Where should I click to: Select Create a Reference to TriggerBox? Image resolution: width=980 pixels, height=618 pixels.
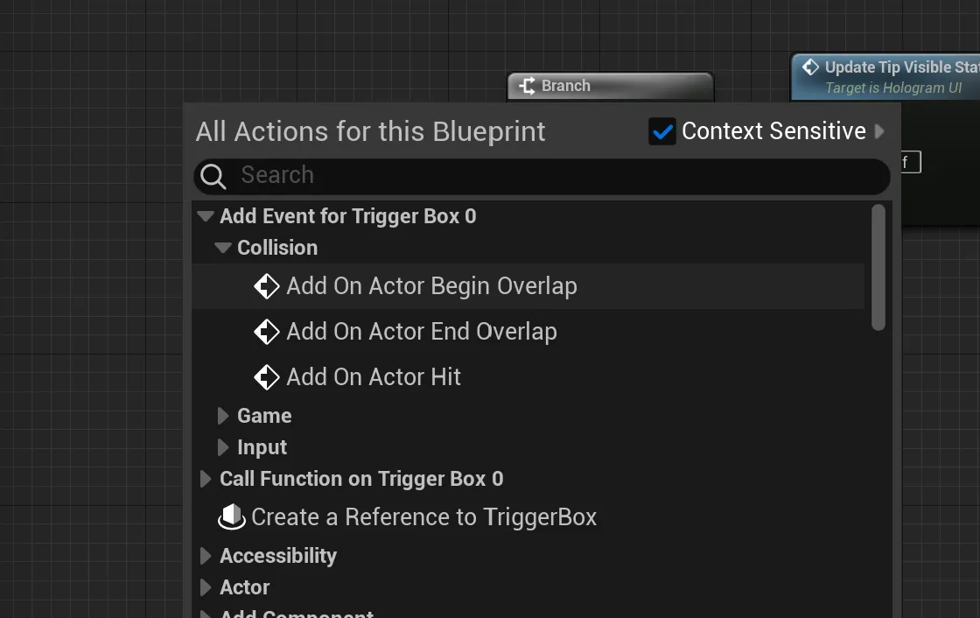(x=423, y=517)
